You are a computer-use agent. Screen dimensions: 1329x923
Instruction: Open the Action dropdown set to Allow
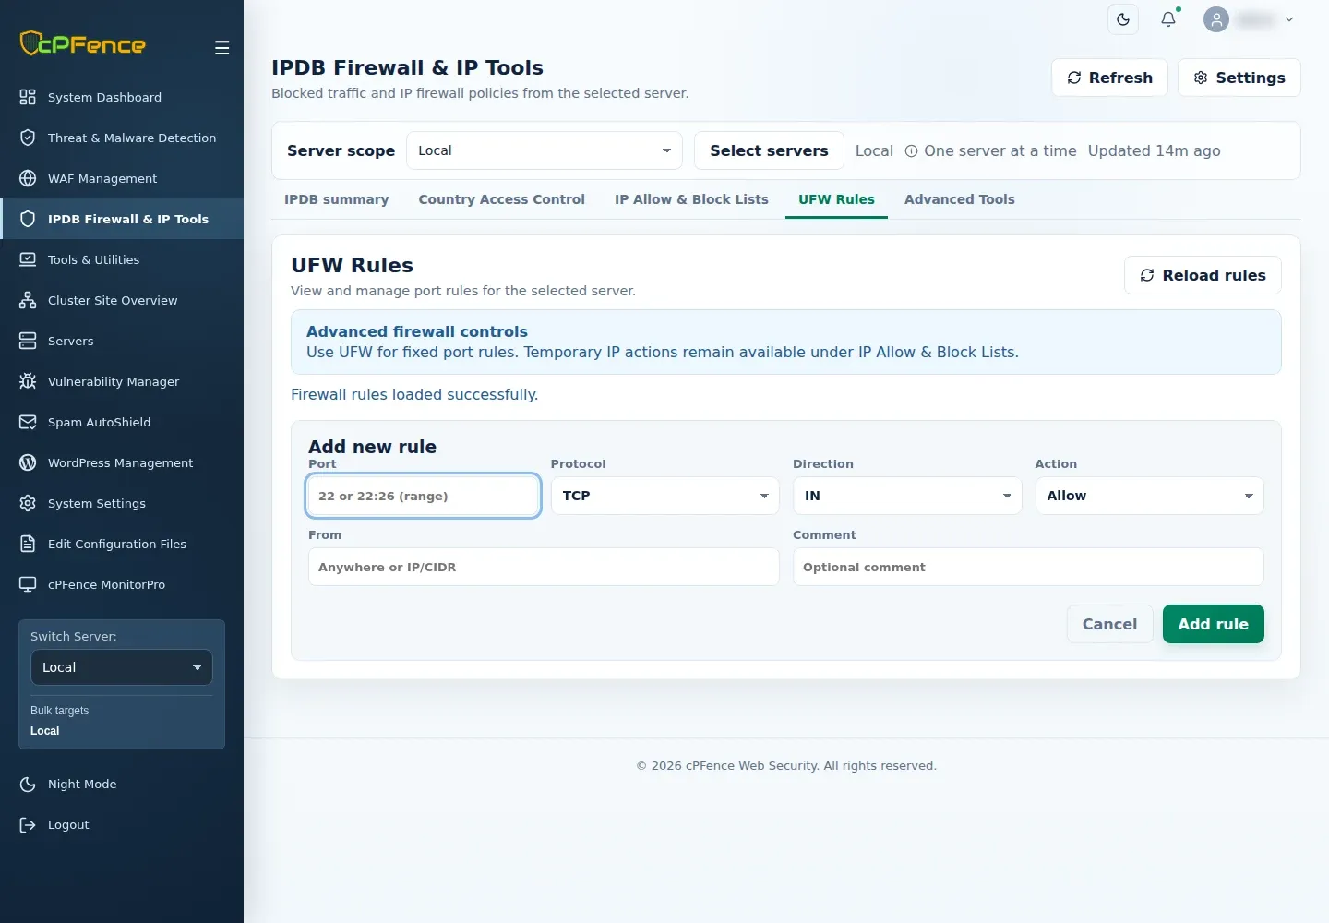[x=1150, y=496]
